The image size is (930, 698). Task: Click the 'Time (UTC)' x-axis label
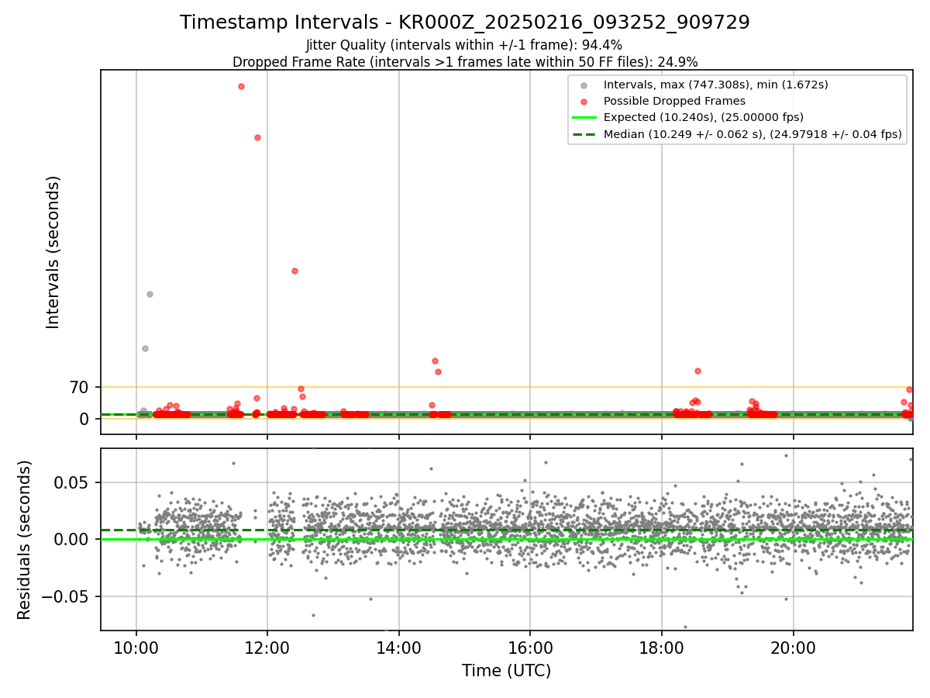coord(507,671)
